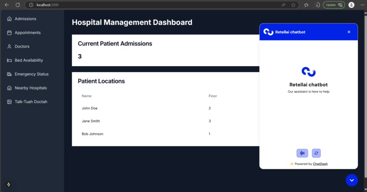This screenshot has width=367, height=192.
Task: Click the lightning bolt dev indicator icon
Action: (x=9, y=185)
